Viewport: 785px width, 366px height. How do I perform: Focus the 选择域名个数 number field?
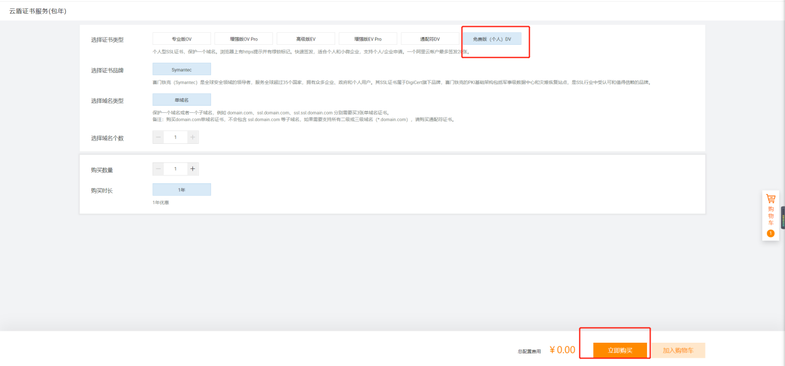[x=175, y=137]
